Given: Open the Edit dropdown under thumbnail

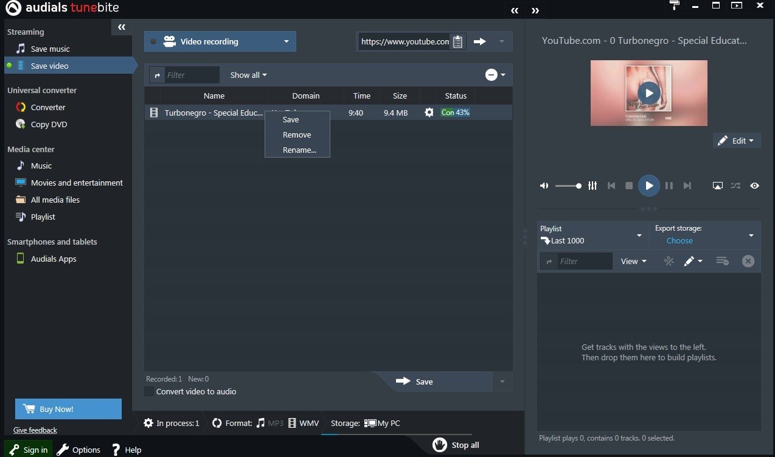Looking at the screenshot, I should (736, 141).
